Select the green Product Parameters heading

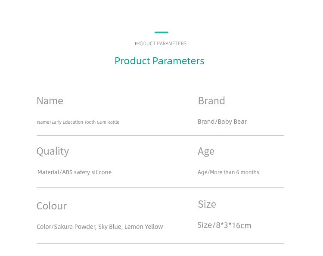click(159, 61)
